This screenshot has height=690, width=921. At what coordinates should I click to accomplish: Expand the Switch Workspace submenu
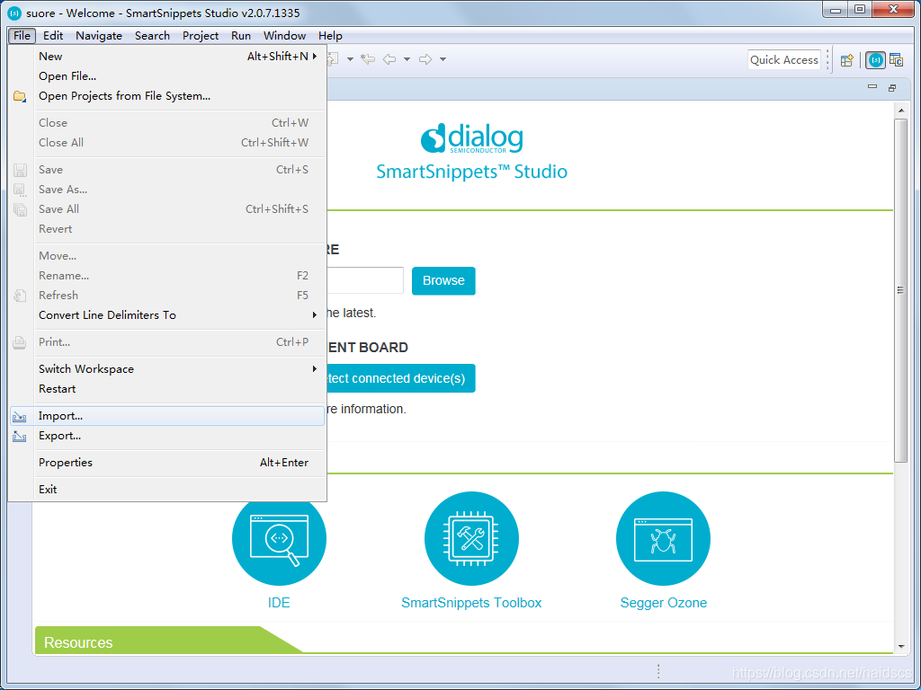pos(167,369)
